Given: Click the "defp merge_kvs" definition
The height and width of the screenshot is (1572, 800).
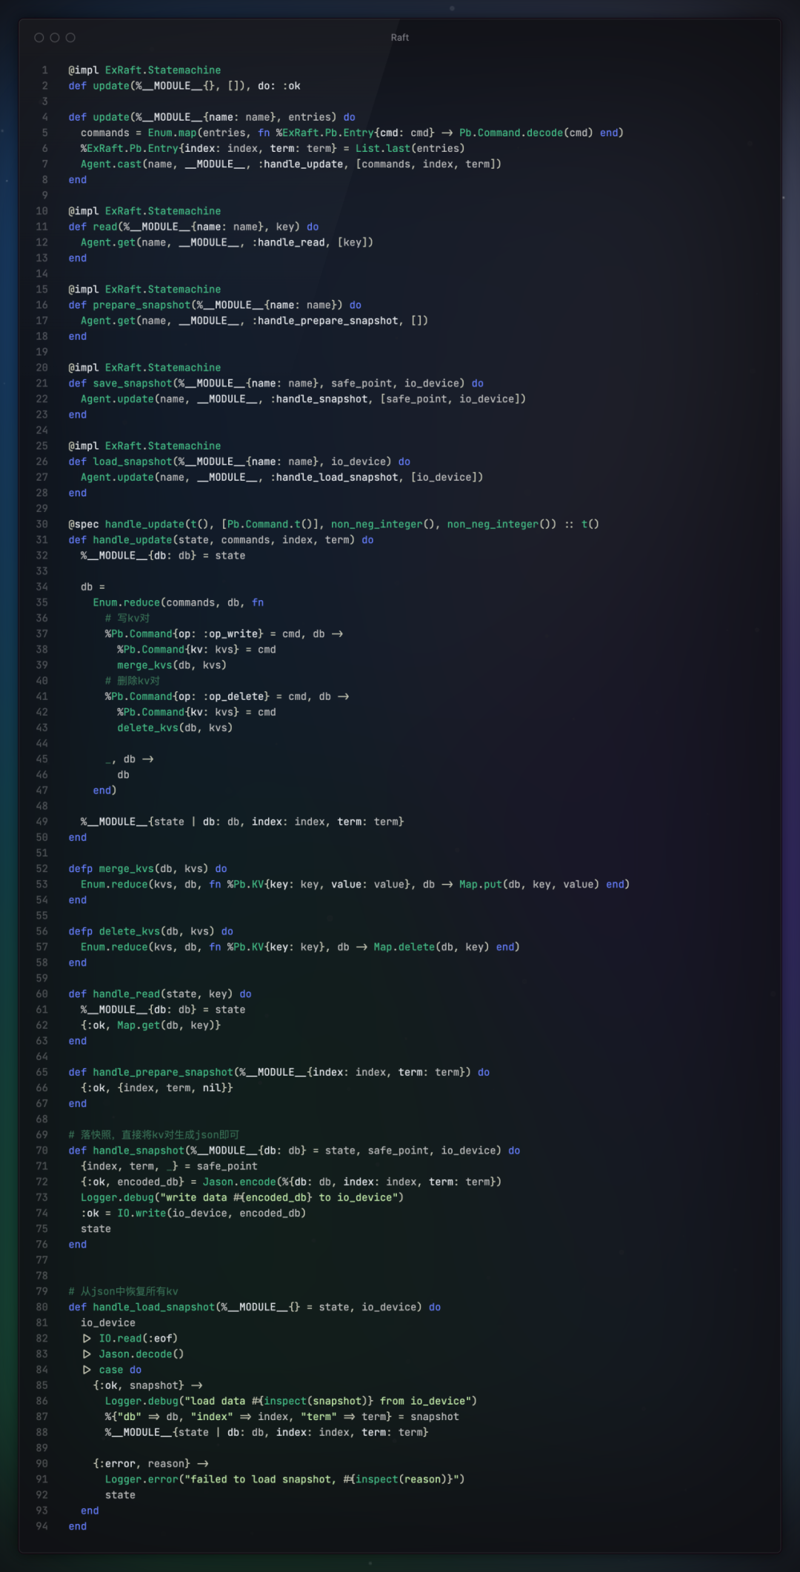Looking at the screenshot, I should click(112, 869).
